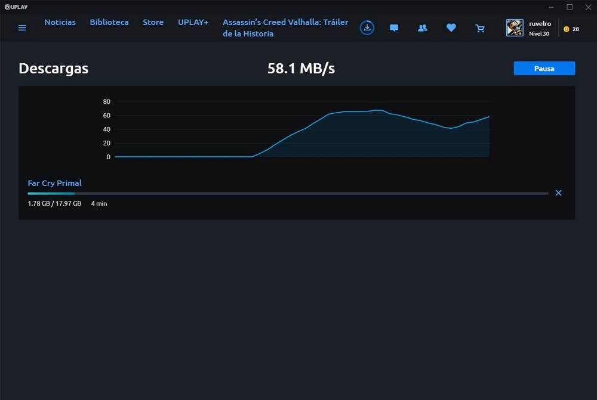The height and width of the screenshot is (400, 597).
Task: Minimize the Uplay window
Action: (x=551, y=7)
